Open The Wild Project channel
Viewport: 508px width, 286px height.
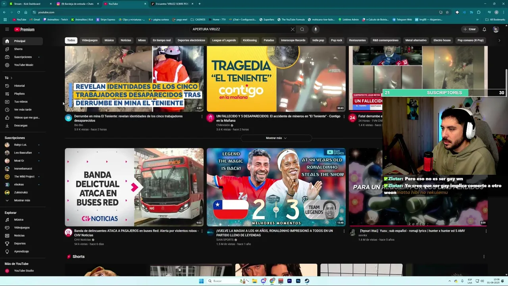click(x=22, y=176)
